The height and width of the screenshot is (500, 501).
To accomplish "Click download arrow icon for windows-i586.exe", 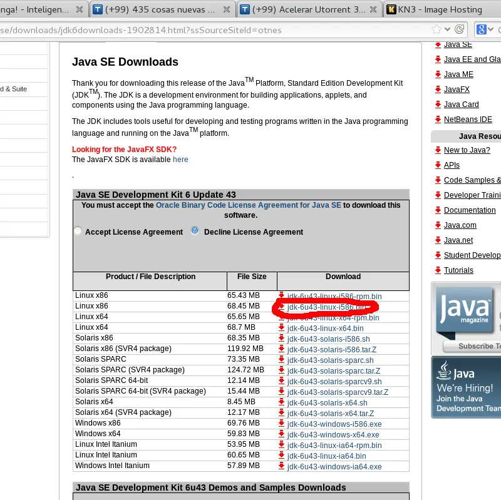I will pos(281,423).
